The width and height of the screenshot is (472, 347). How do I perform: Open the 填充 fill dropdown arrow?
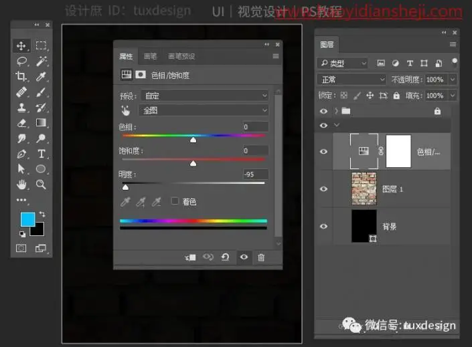[452, 96]
